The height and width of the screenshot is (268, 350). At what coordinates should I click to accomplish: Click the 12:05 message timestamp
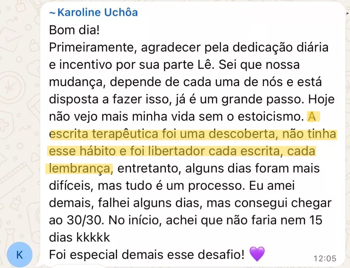325,259
